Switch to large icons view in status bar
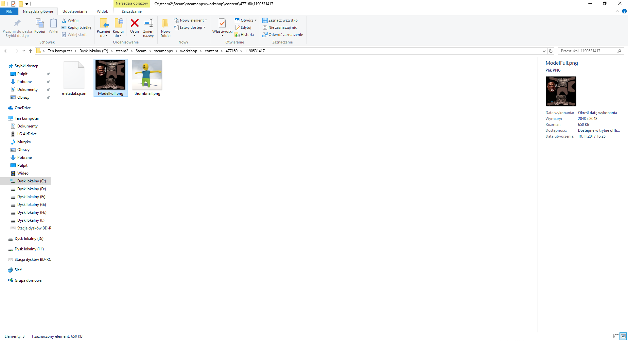This screenshot has height=353, width=628. tap(623, 336)
